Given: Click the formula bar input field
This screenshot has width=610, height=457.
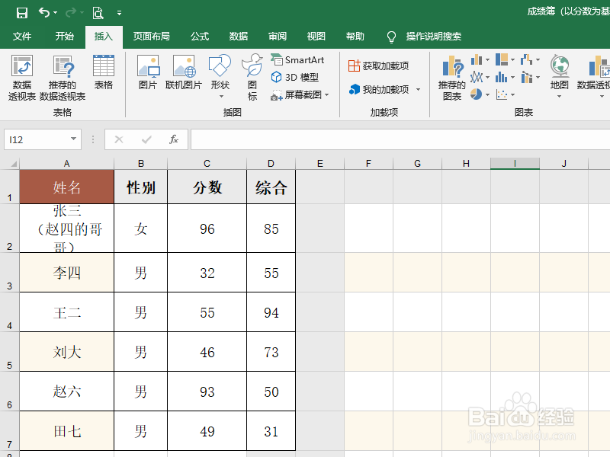Looking at the screenshot, I should click(x=396, y=139).
